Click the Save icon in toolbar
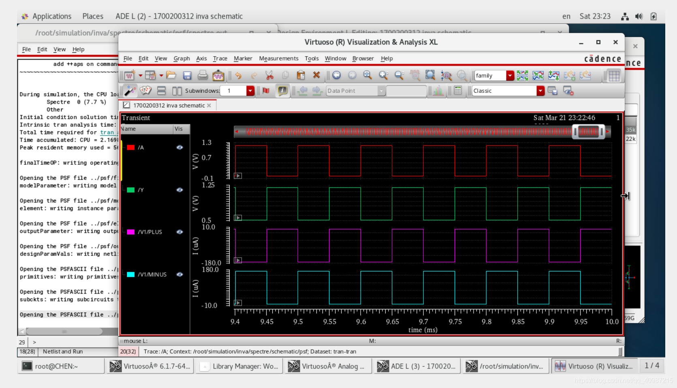The height and width of the screenshot is (388, 677). (187, 75)
